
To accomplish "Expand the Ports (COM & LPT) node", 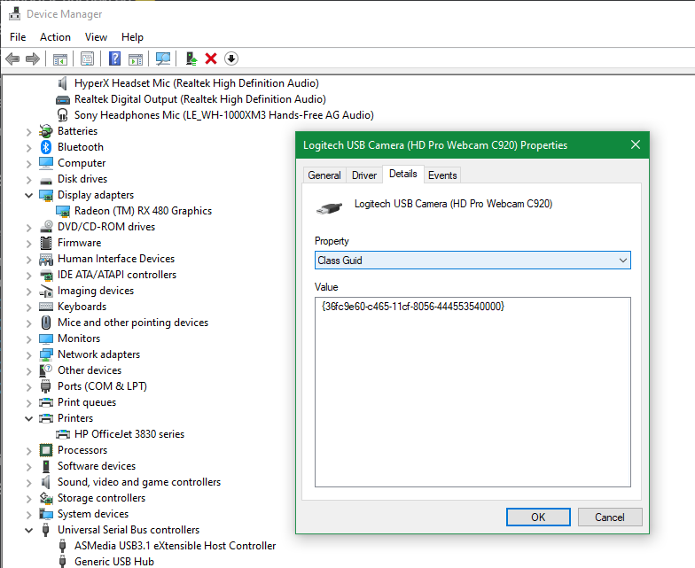I will [x=28, y=386].
